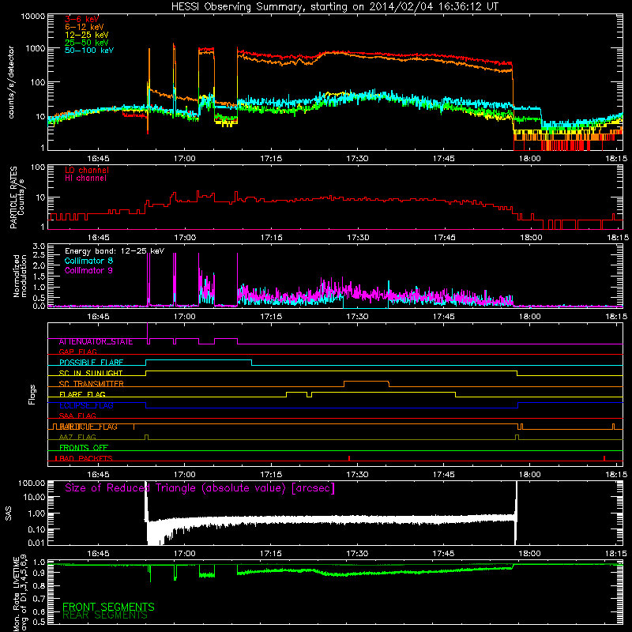This screenshot has width=632, height=632.
Task: Click the 1.5 tick on modulation axis
Action: [x=39, y=276]
